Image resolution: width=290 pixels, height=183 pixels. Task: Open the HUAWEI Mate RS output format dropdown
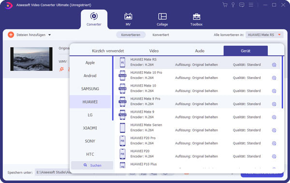pos(264,35)
